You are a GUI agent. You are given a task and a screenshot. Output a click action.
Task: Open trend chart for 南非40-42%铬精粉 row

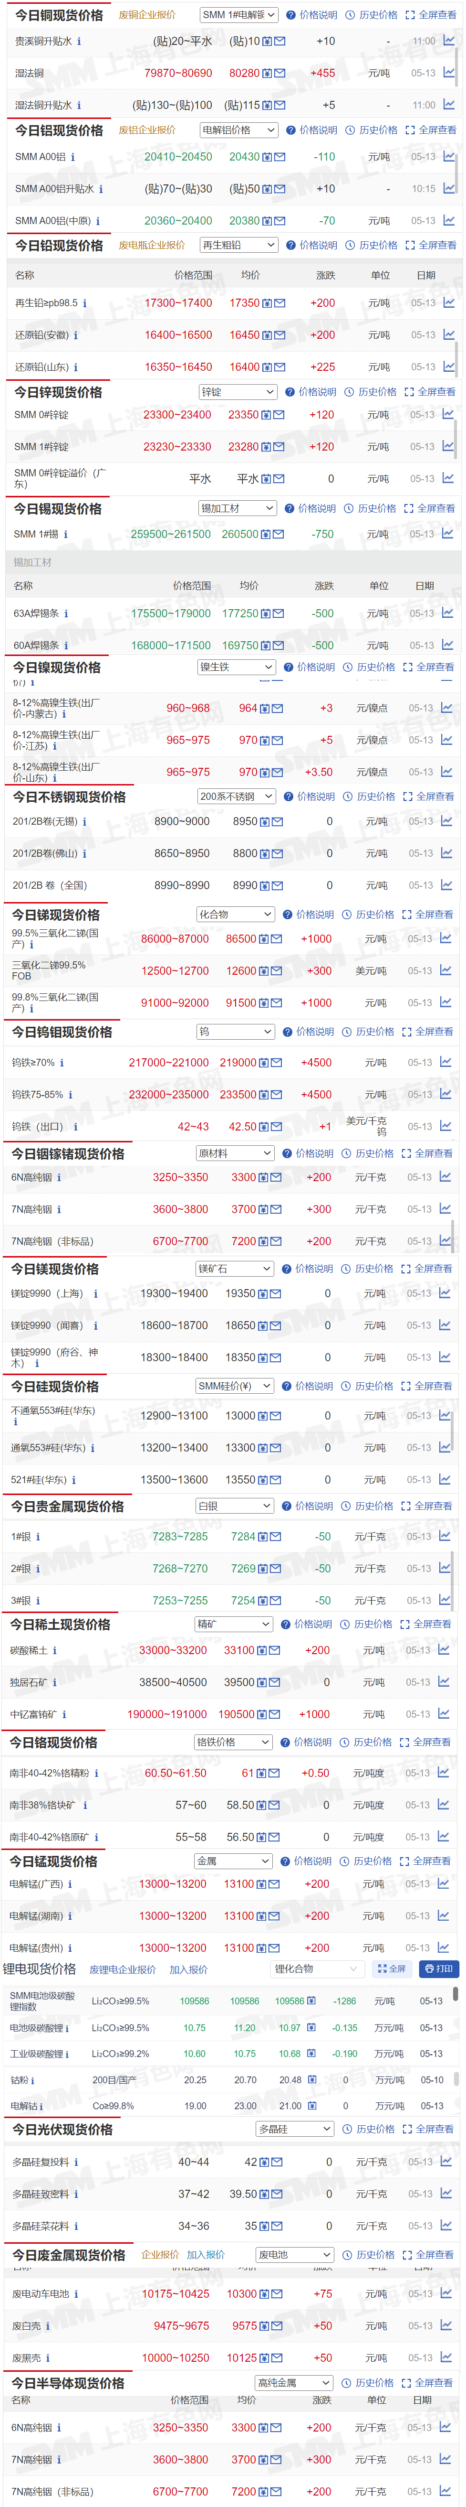[x=444, y=1773]
